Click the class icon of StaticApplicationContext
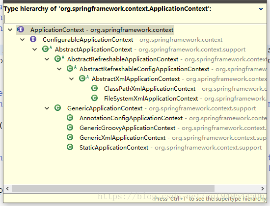The image size is (270, 206). (x=70, y=147)
